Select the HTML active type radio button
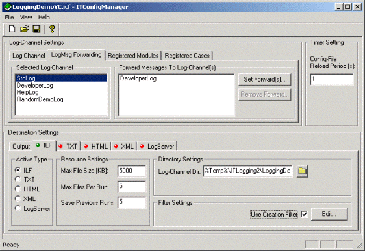The image size is (365, 251). tap(18, 189)
